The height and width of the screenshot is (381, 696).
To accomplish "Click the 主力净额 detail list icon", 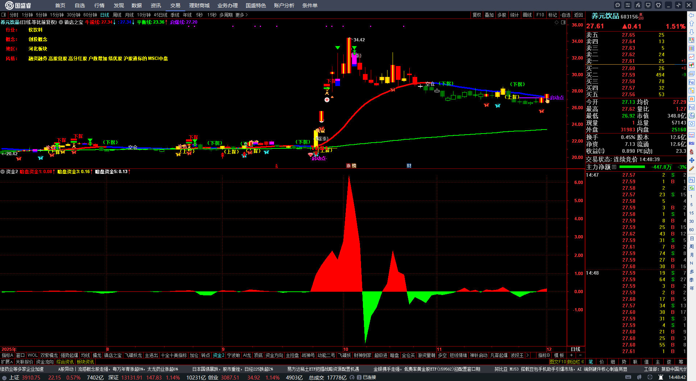I will coord(614,167).
